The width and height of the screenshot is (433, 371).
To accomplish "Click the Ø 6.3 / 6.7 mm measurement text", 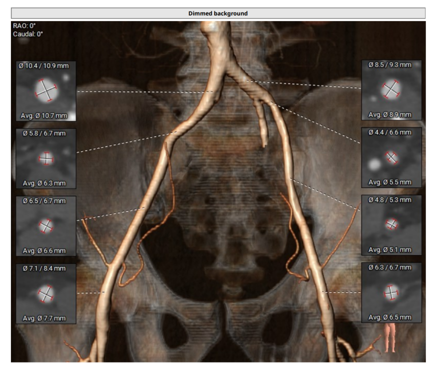I will [390, 267].
